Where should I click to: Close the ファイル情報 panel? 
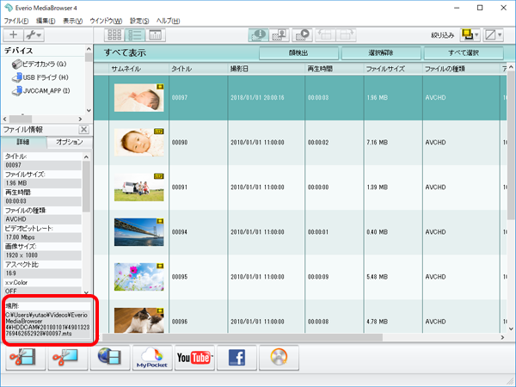point(84,129)
